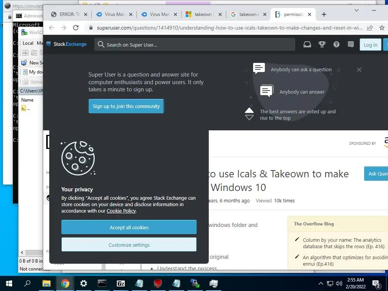Open the help question mark icon
Image resolution: width=388 pixels, height=291 pixels.
336,45
